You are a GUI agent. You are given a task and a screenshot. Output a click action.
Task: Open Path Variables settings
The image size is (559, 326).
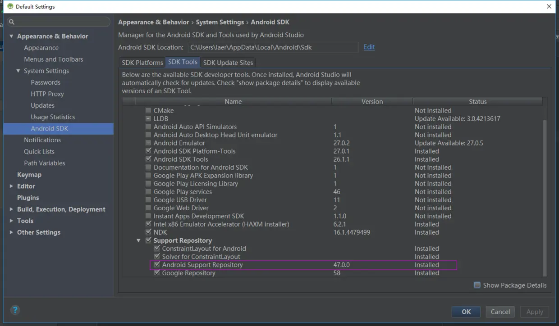coord(44,163)
